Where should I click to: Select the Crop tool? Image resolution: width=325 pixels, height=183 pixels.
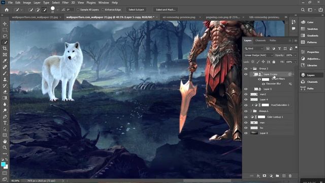pyautogui.click(x=5, y=49)
